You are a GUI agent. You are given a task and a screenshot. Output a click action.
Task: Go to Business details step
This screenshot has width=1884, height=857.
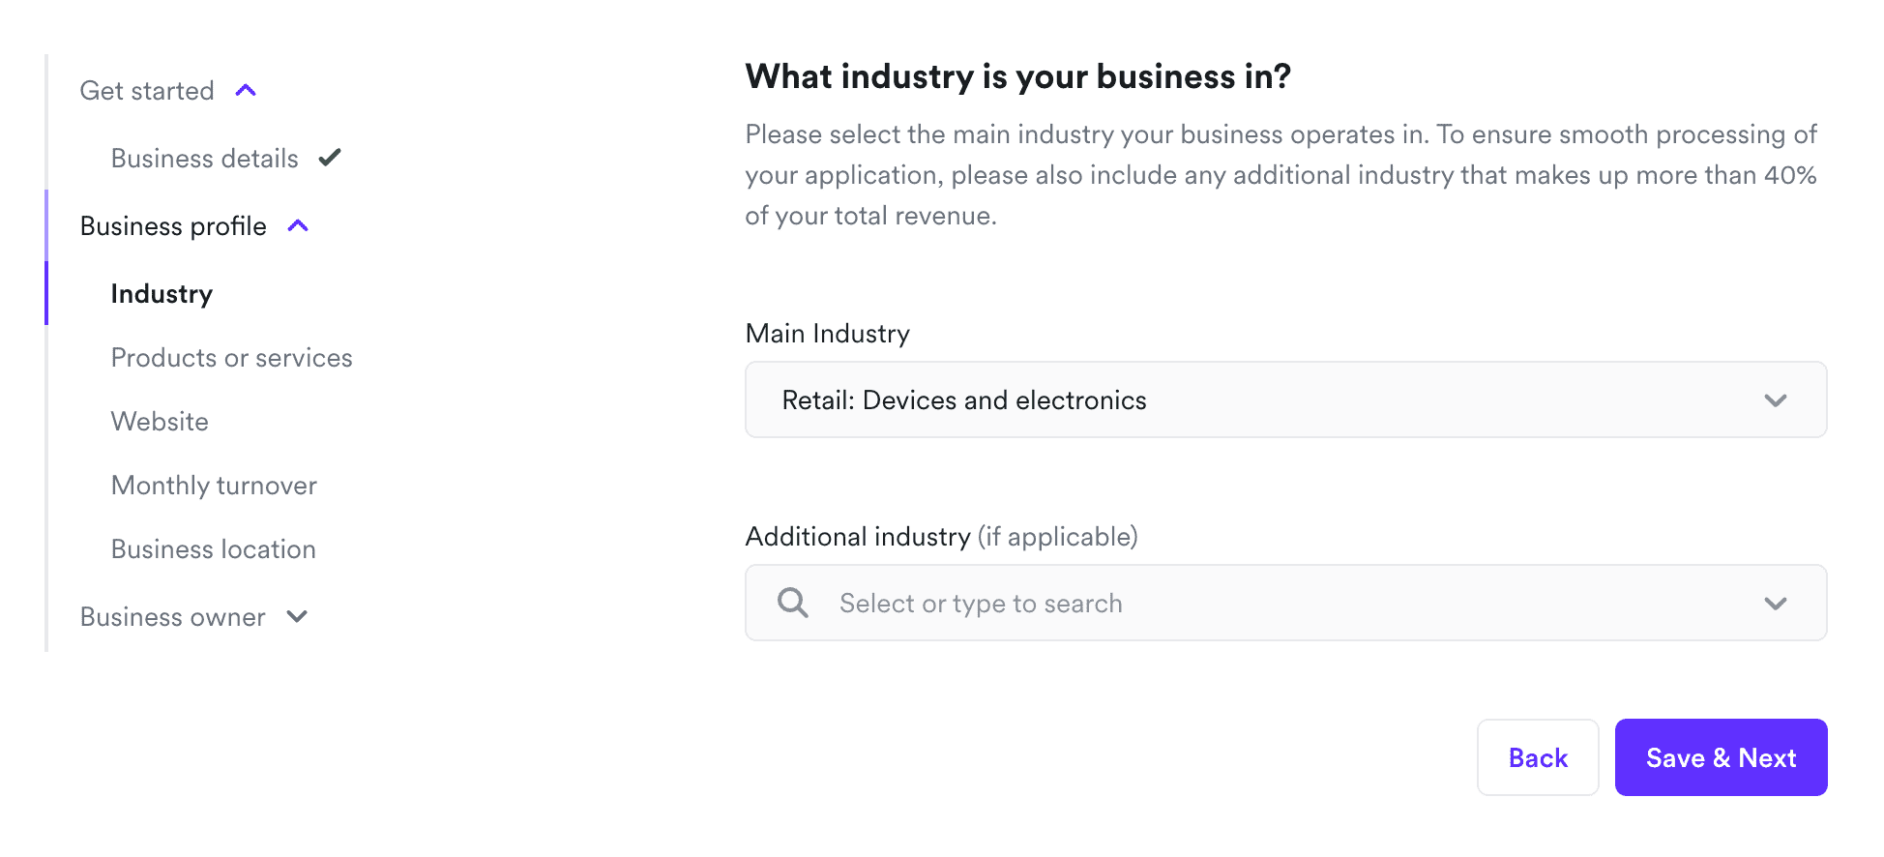[x=205, y=159]
